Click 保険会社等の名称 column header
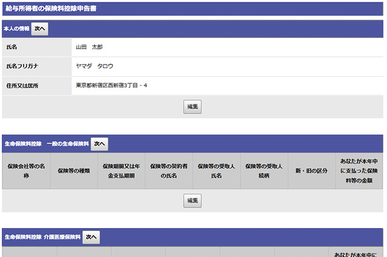The height and width of the screenshot is (257, 387). [26, 171]
